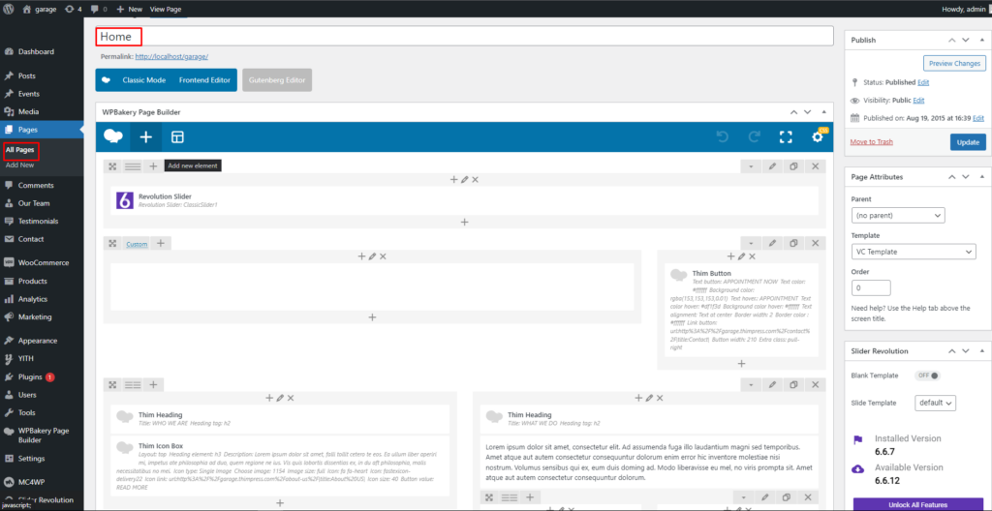This screenshot has width=992, height=511.
Task: Add element below Thim Button
Action: click(741, 364)
